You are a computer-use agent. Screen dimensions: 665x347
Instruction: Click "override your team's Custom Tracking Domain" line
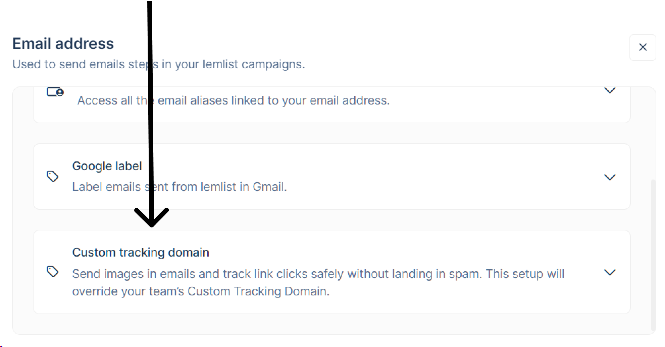click(x=201, y=291)
